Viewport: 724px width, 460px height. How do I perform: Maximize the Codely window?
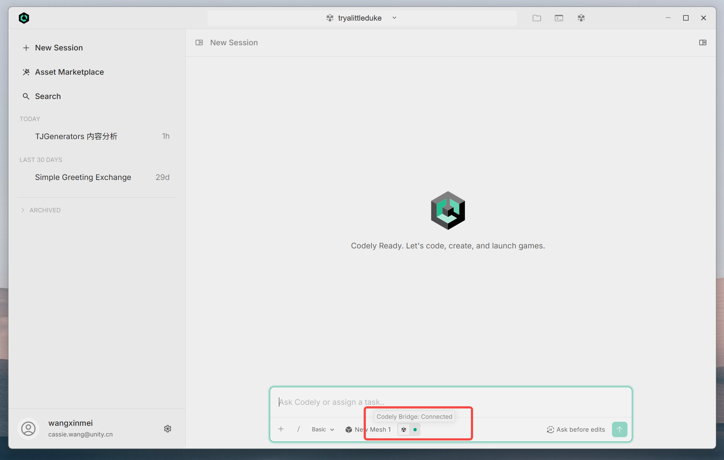coord(686,18)
